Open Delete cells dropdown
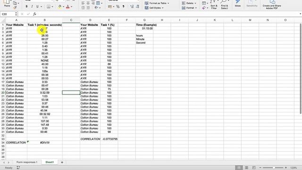This screenshot has width=302, height=170. click(x=189, y=3)
